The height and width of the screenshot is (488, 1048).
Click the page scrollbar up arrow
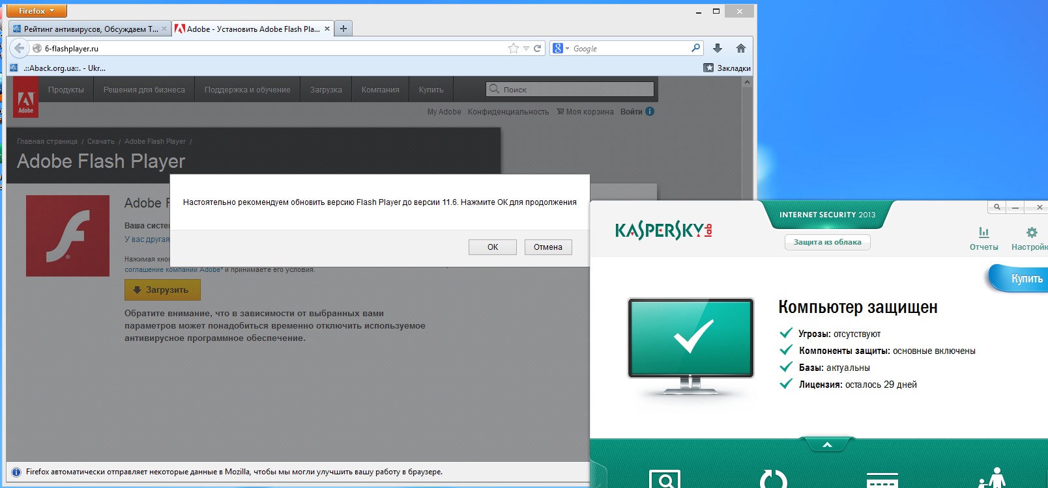coord(748,83)
